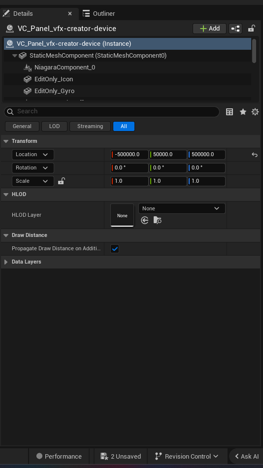Click the search magnifier icon
263x468 pixels.
point(10,112)
